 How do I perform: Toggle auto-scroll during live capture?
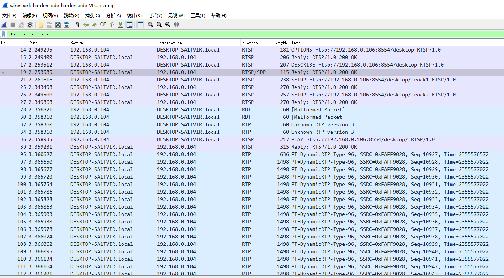[x=130, y=25]
